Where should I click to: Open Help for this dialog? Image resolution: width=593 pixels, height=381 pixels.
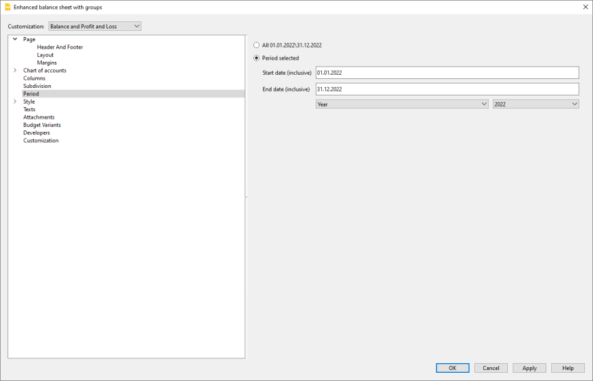tap(568, 368)
